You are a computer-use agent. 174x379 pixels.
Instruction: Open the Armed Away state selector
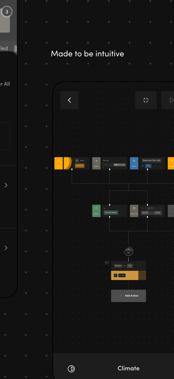[111, 212]
